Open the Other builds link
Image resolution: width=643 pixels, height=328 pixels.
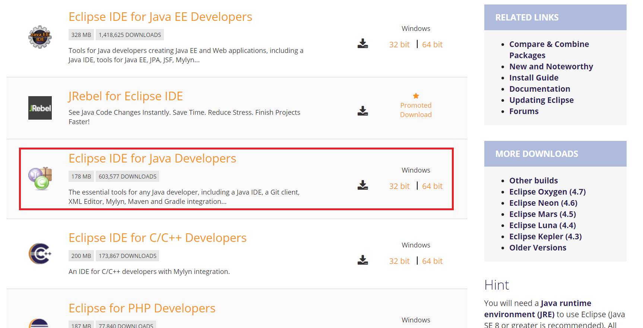(533, 180)
